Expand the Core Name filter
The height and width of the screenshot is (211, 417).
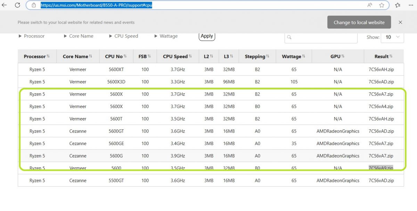[79, 36]
